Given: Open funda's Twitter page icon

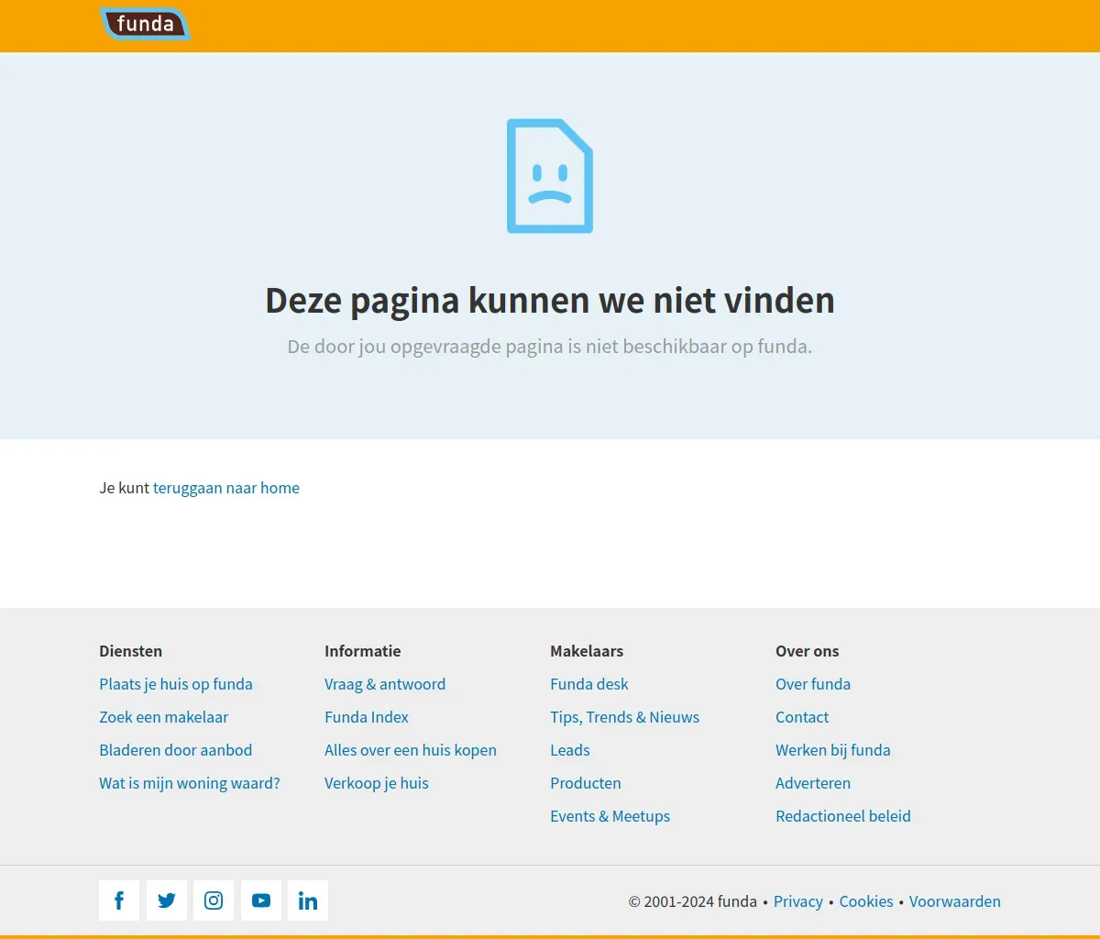Looking at the screenshot, I should [167, 900].
